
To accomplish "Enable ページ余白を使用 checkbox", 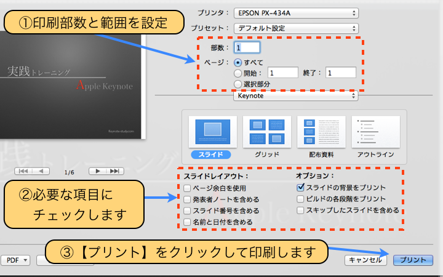I will point(187,188).
